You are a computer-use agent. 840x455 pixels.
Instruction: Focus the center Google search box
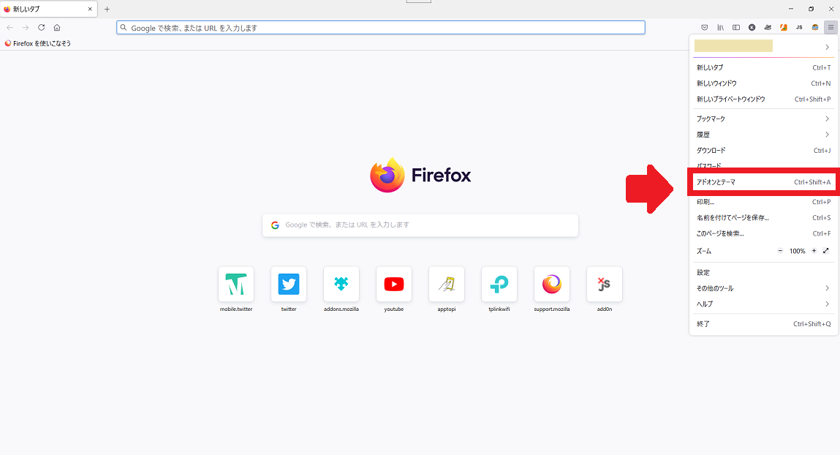[420, 225]
